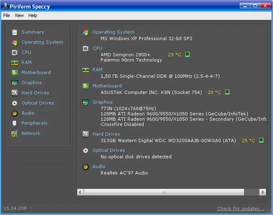Click the text AMD Sempron 2800+

tap(125, 55)
